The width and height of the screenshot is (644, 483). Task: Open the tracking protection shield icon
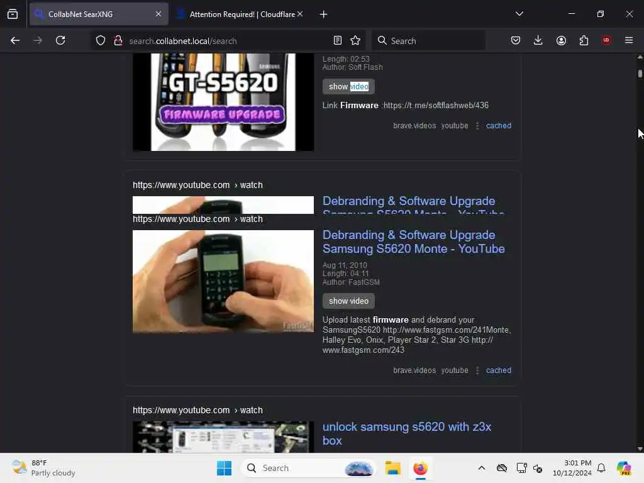(100, 41)
